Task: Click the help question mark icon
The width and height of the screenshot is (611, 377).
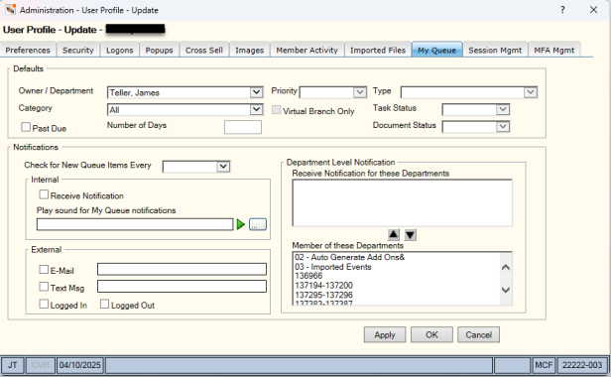Action: [x=562, y=10]
